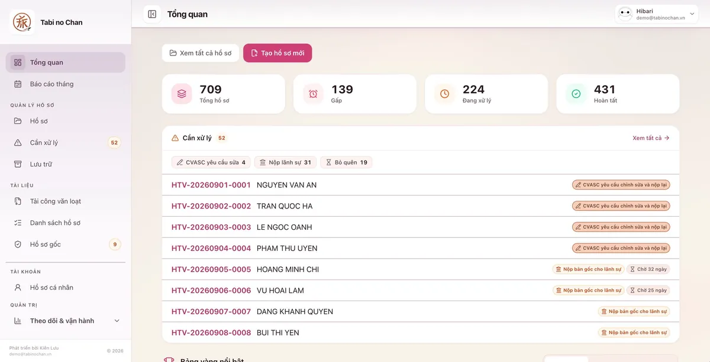Open record HTV-20260905-0005
This screenshot has height=362, width=710.
211,269
